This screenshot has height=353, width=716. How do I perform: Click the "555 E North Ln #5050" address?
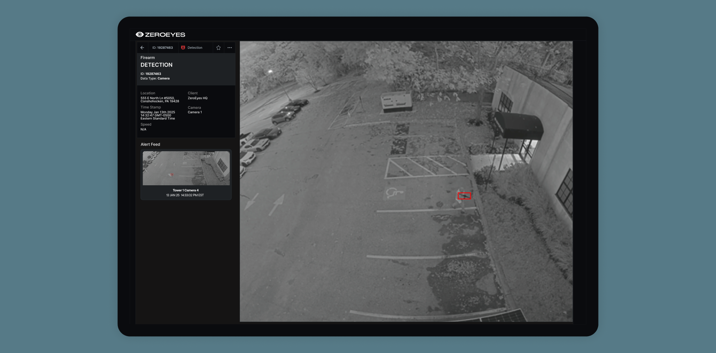click(160, 99)
